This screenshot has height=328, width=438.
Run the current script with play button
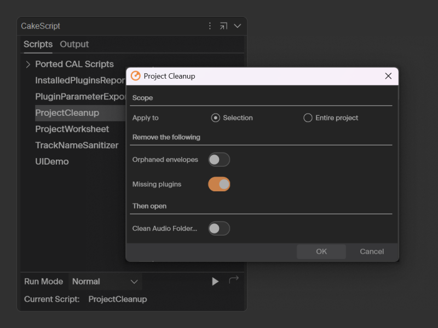pos(215,282)
